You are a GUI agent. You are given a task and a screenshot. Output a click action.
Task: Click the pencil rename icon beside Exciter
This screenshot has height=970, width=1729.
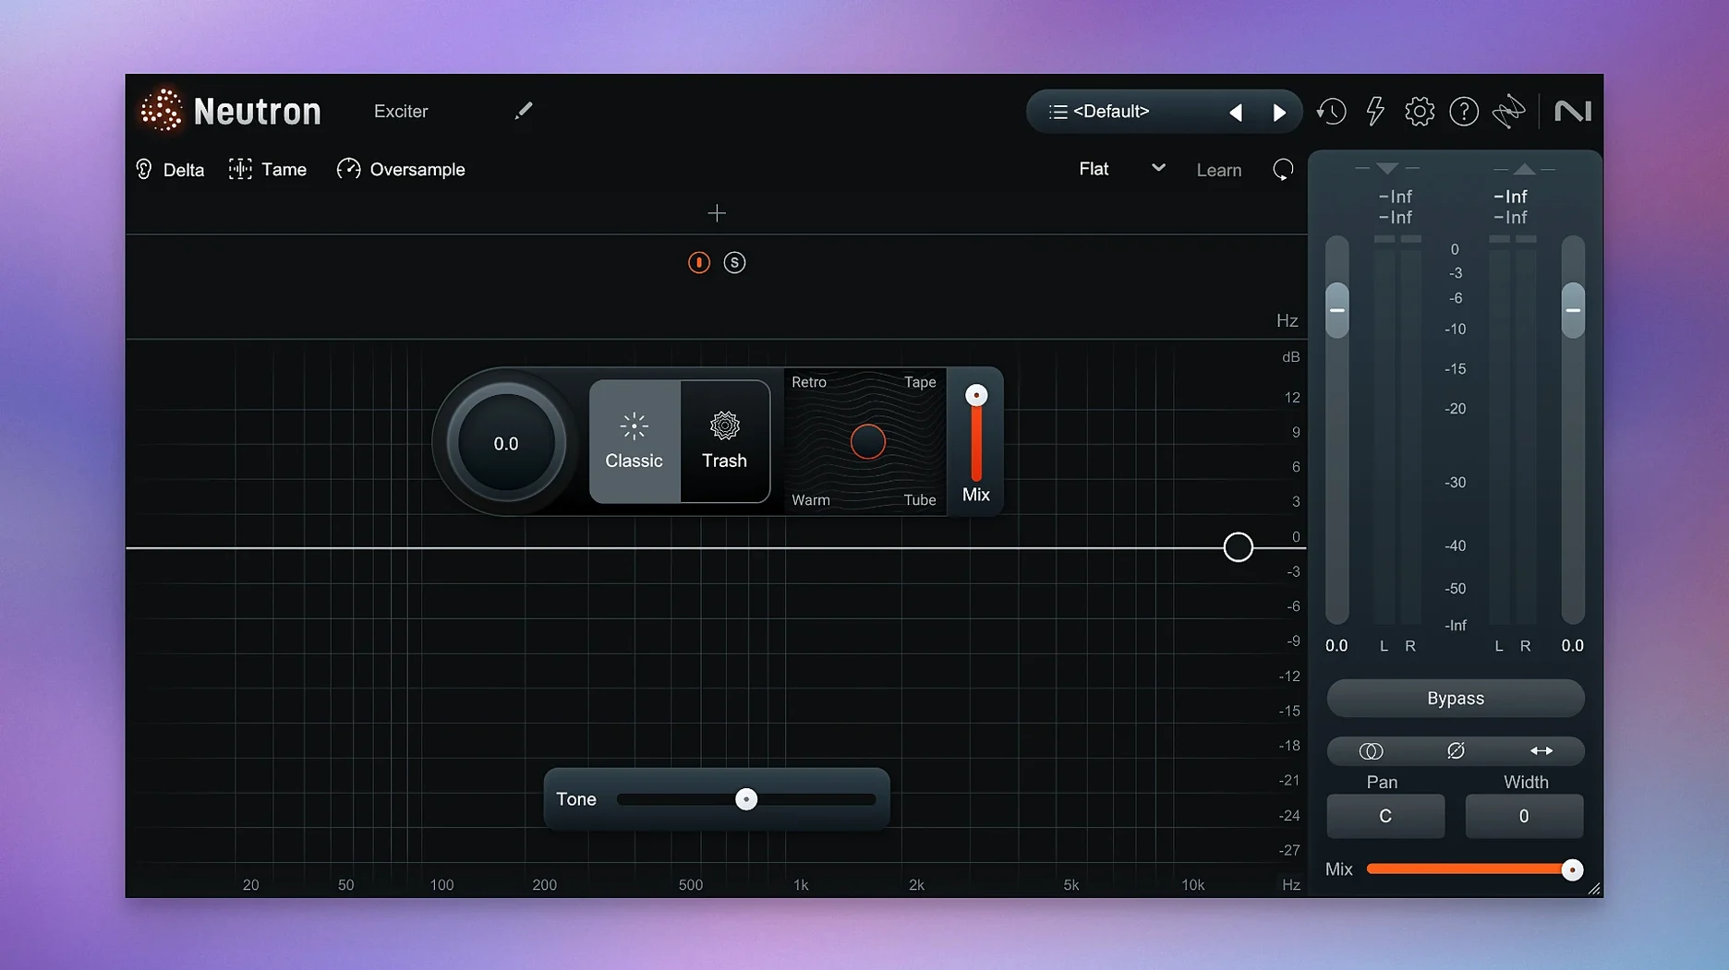coord(524,111)
